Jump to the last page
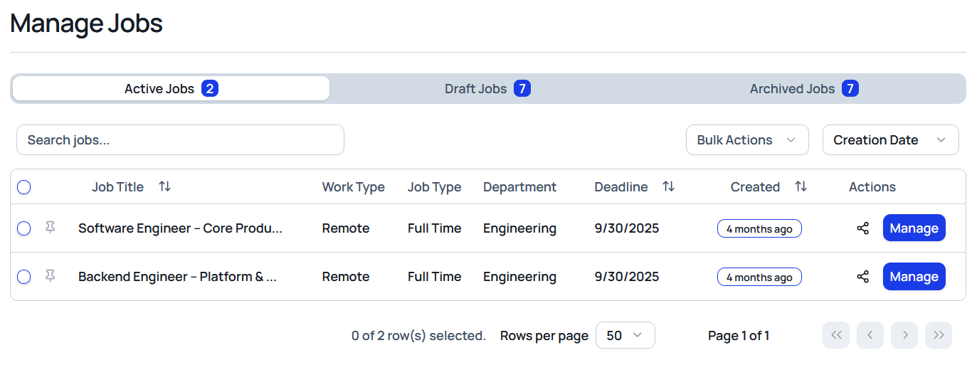This screenshot has width=977, height=365. tap(938, 335)
